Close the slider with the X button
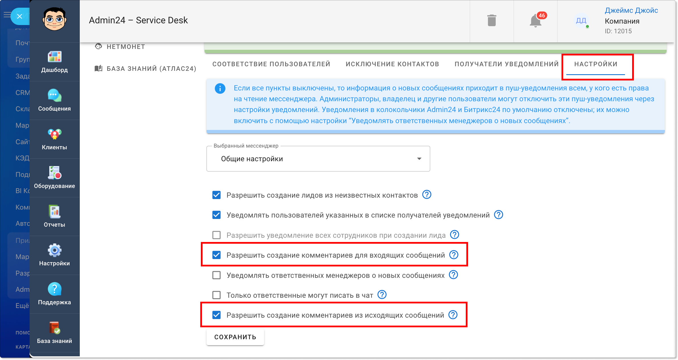 pyautogui.click(x=20, y=16)
